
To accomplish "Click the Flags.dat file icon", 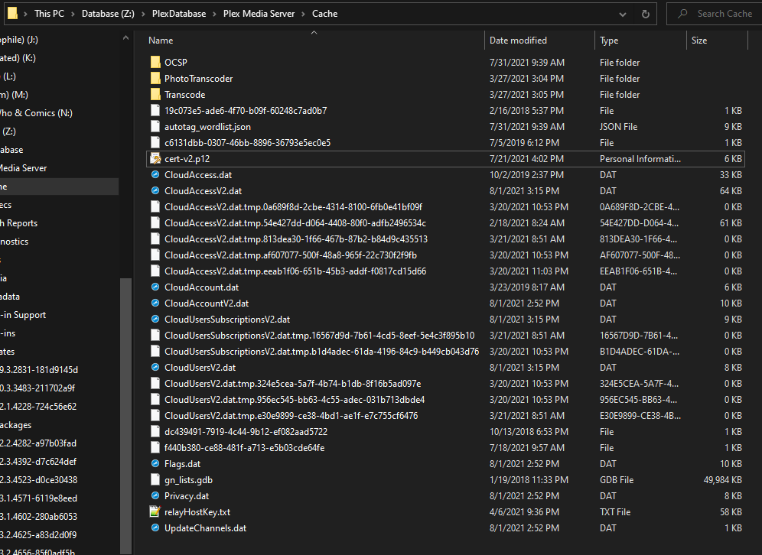I will 155,463.
